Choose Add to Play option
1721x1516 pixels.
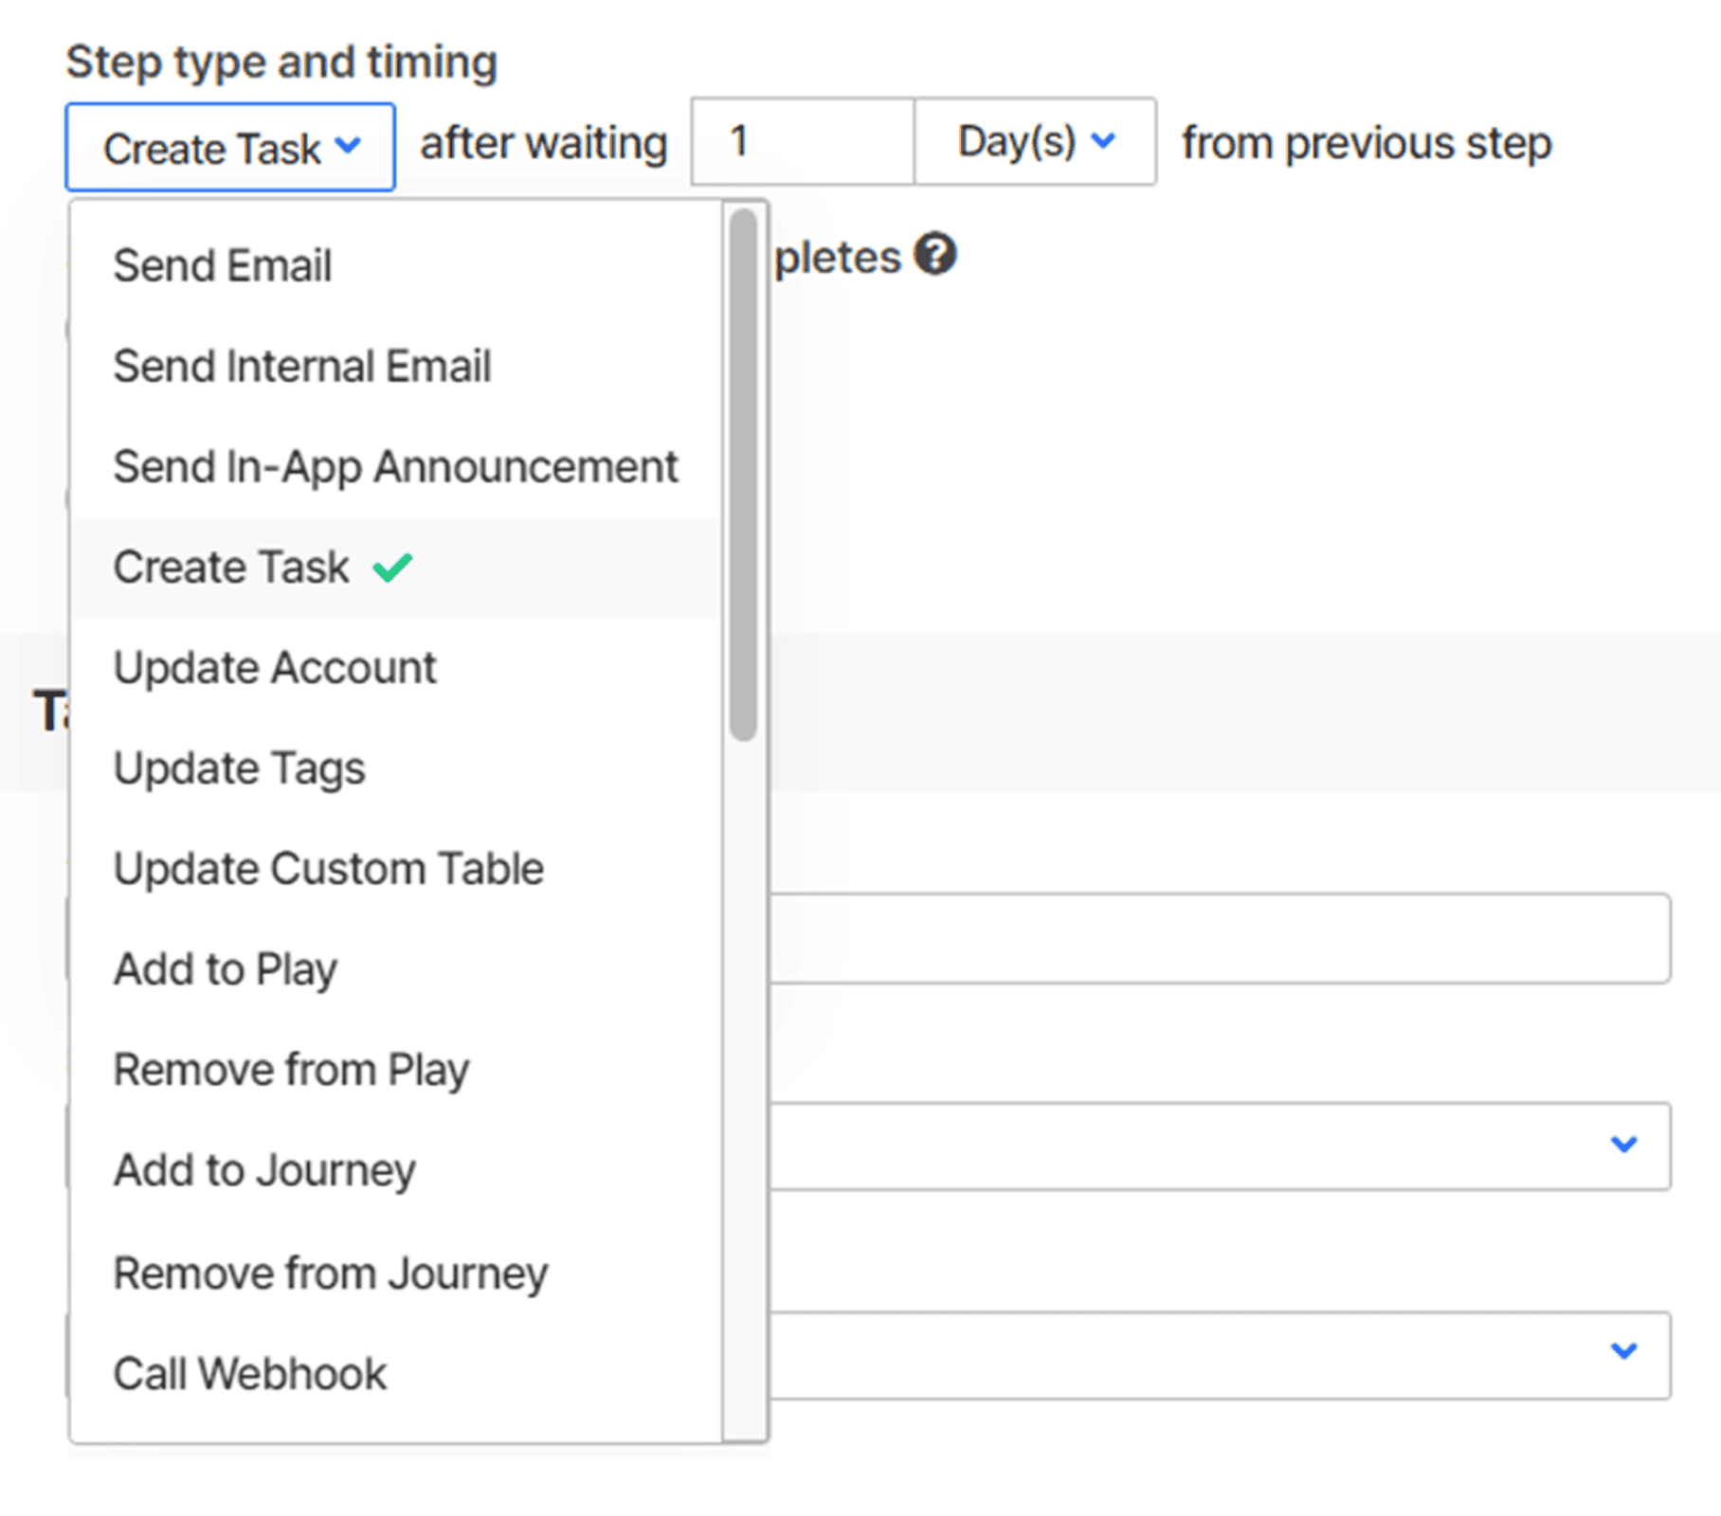click(226, 969)
